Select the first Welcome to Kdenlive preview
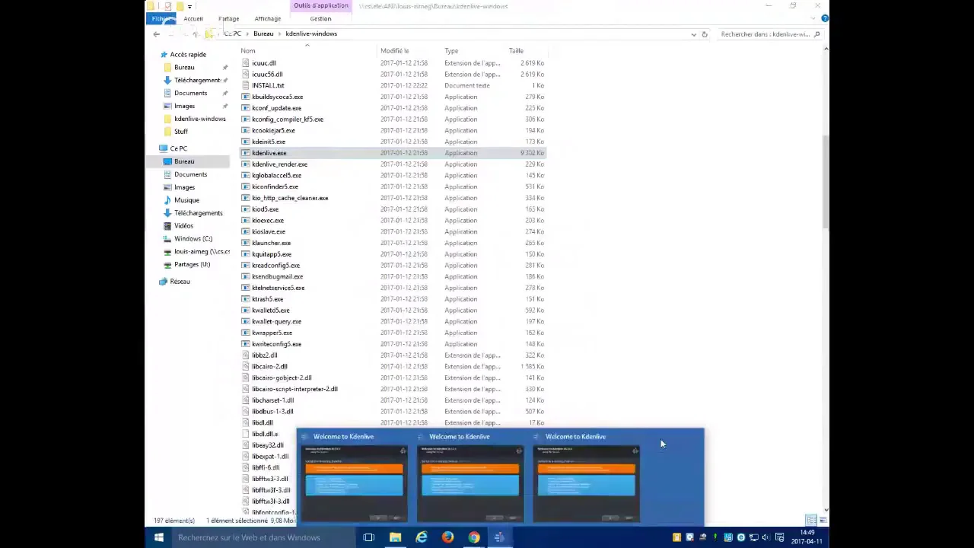 (x=354, y=477)
